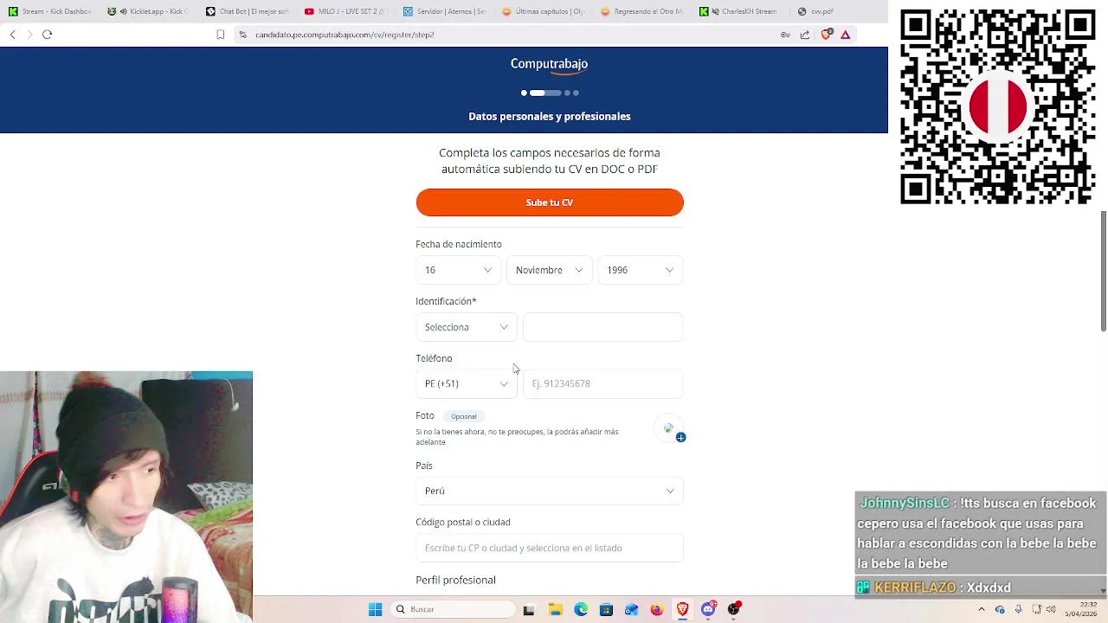Screen dimensions: 1108x623
Task: Click the bookmark icon beside address bar
Action: 220,35
